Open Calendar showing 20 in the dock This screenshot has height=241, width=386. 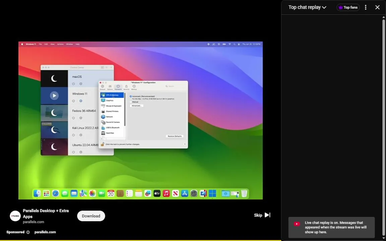[111, 193]
